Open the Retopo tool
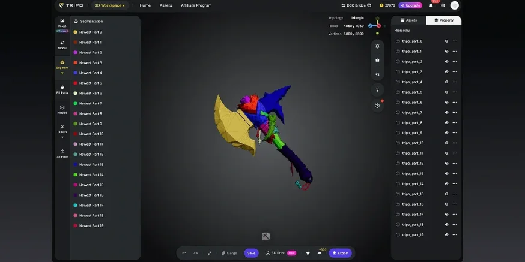This screenshot has height=262, width=525. 62,110
